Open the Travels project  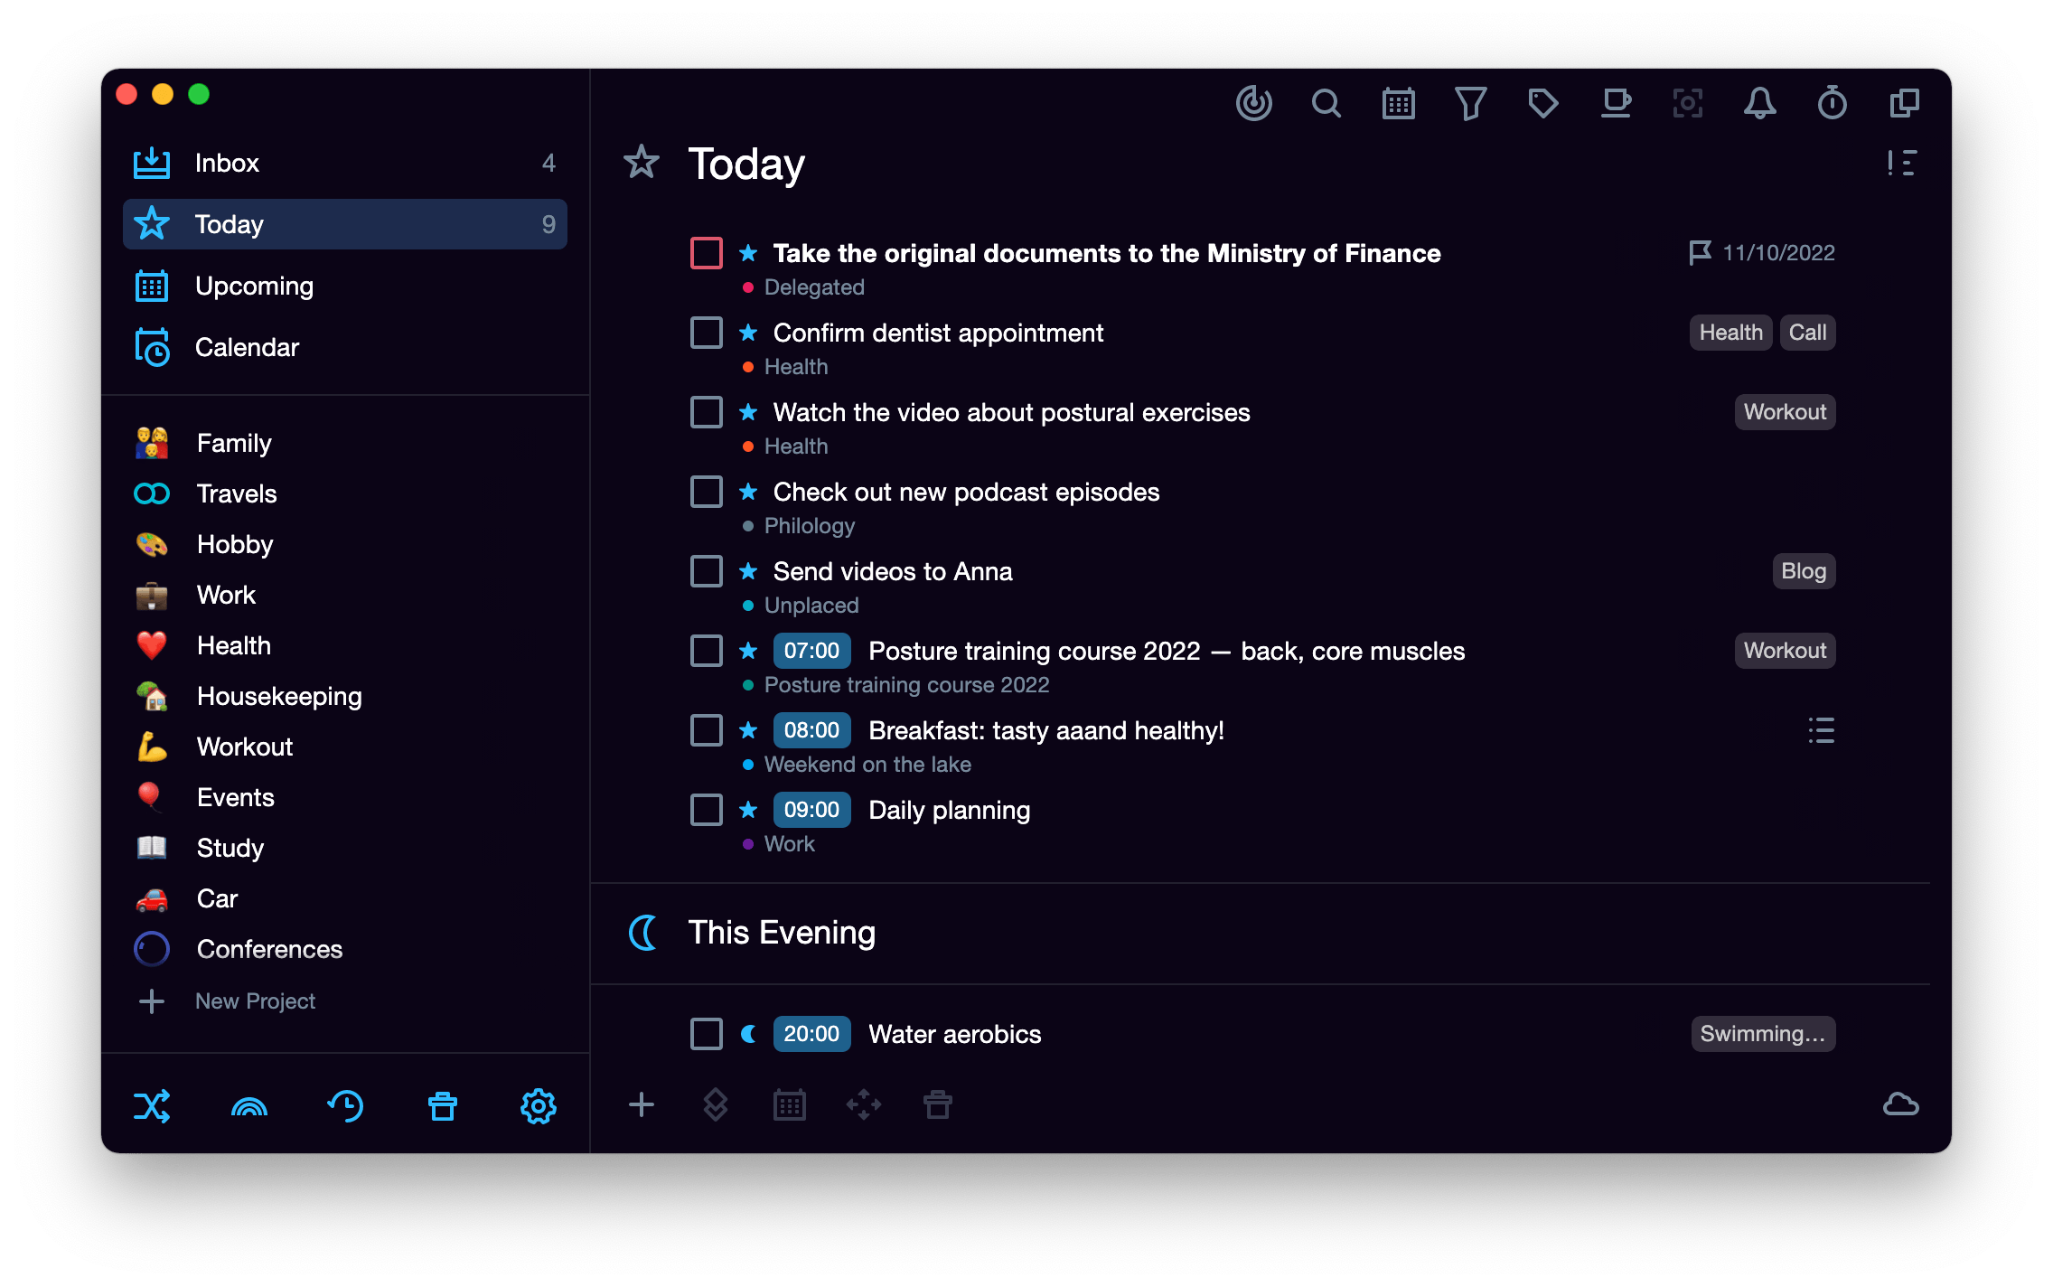(x=345, y=493)
